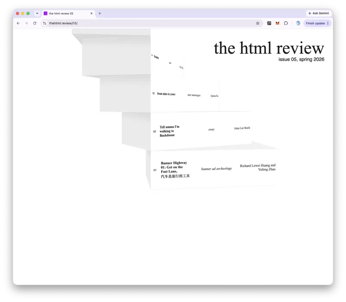The width and height of the screenshot is (346, 302).
Task: Click the inner monologues label
Action: [x=194, y=95]
